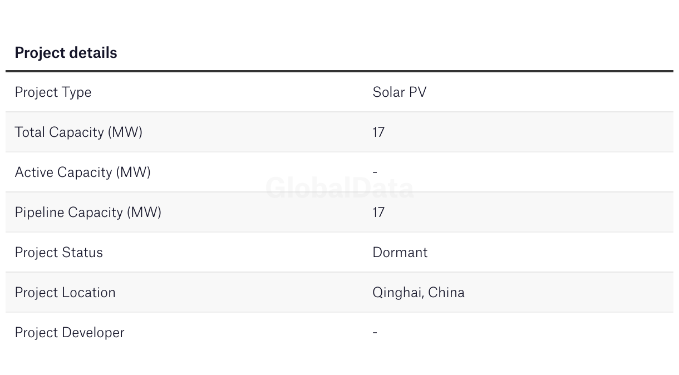The width and height of the screenshot is (679, 375).
Task: Click the Pipeline Capacity value 17
Action: pos(378,213)
